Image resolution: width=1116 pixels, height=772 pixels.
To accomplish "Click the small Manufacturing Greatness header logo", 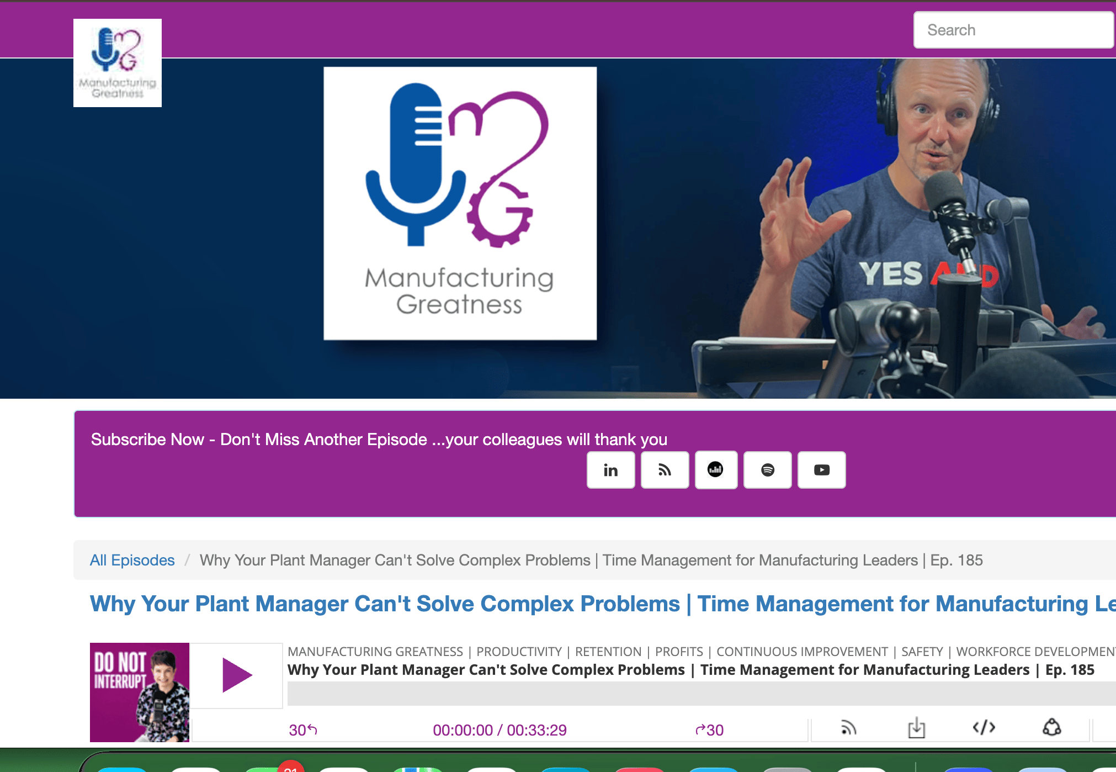I will 118,63.
